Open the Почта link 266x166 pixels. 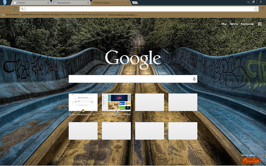234,24
